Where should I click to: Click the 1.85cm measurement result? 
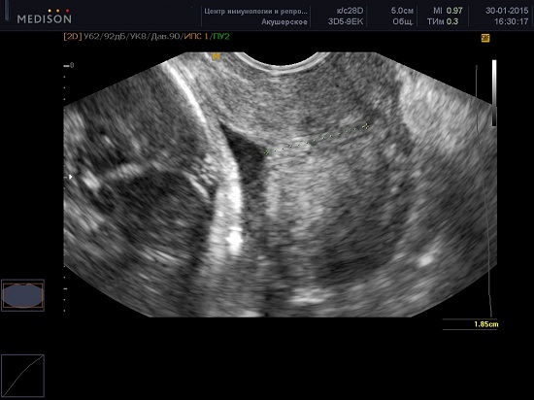pos(486,324)
